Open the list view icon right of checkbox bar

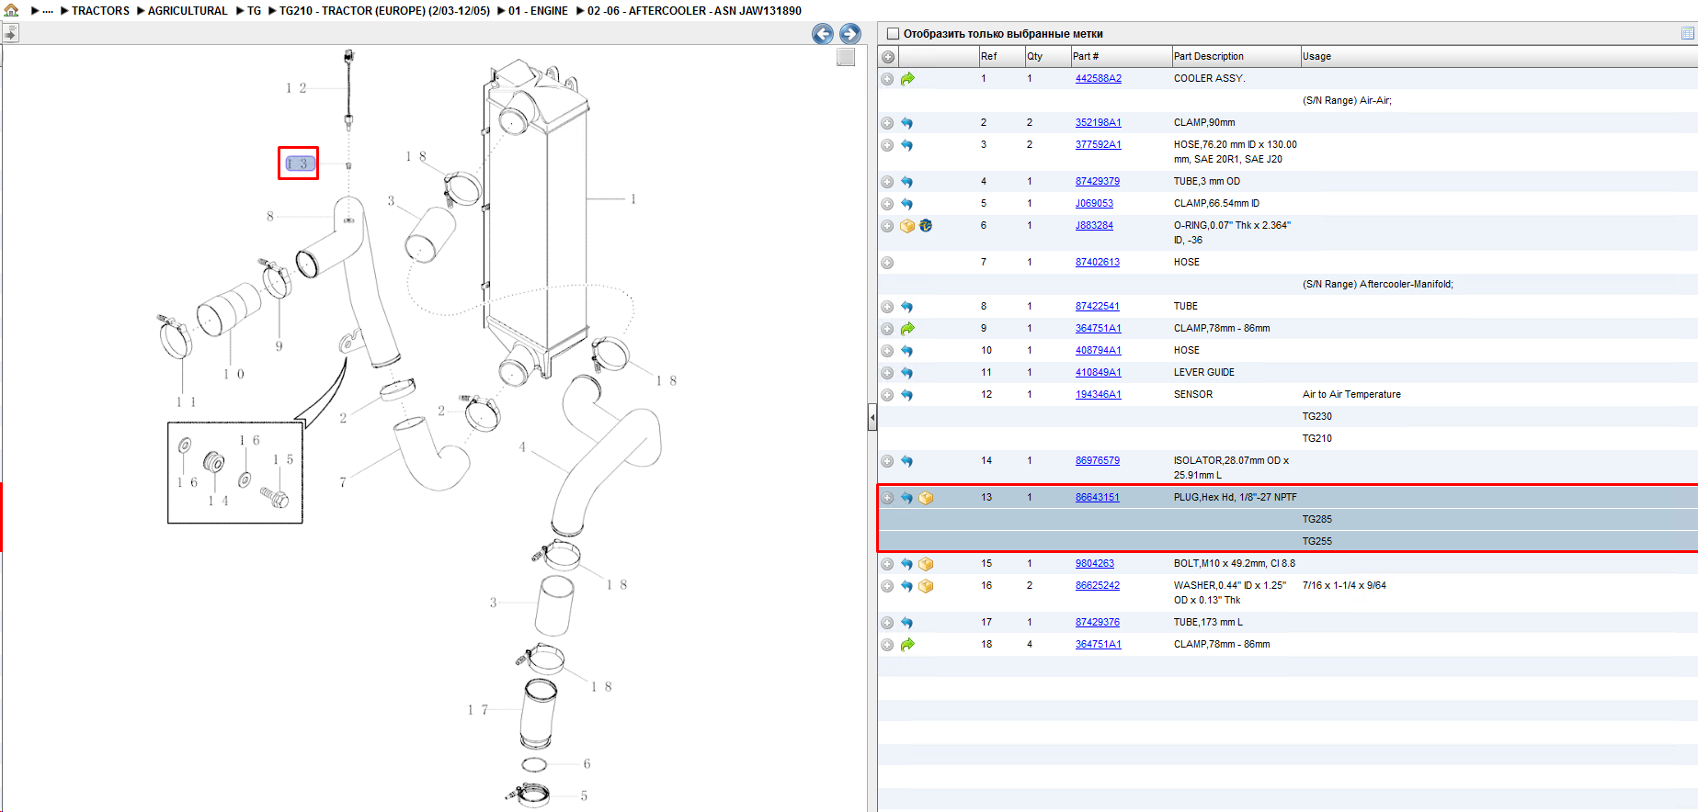[1688, 33]
